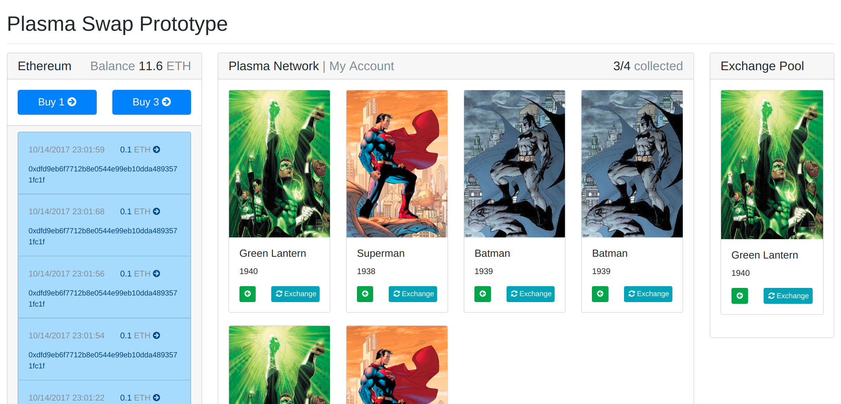The width and height of the screenshot is (841, 404).
Task: Exchange the Superman 1938 card
Action: [x=413, y=294]
